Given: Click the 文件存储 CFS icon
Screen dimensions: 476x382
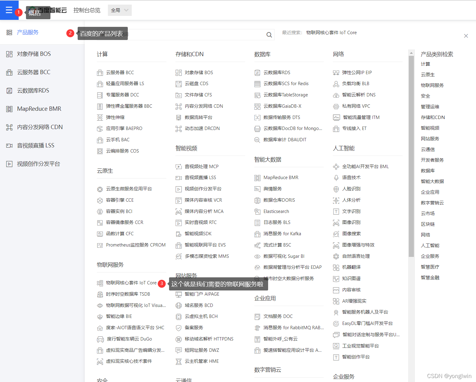Looking at the screenshot, I should tap(179, 95).
